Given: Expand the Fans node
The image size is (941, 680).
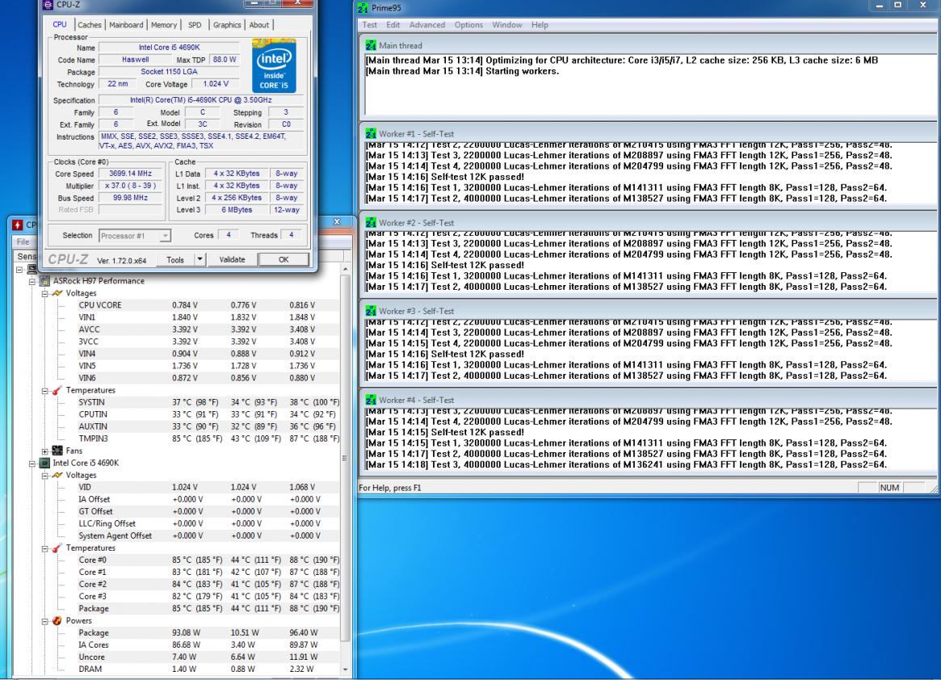Looking at the screenshot, I should [x=45, y=451].
